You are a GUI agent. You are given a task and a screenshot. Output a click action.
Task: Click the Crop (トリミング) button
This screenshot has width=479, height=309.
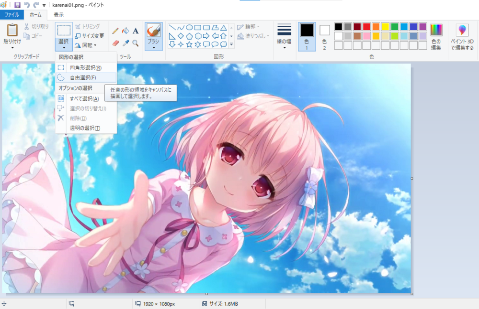[87, 27]
